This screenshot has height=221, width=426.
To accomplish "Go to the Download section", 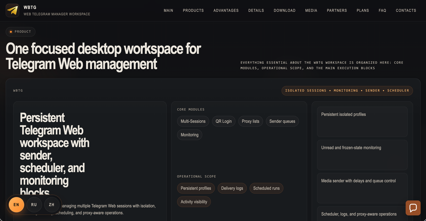I will pos(285,10).
